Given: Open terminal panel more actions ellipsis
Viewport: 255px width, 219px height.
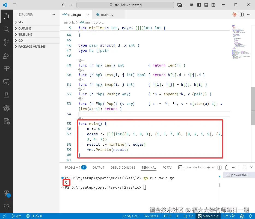Looking at the screenshot, I should pyautogui.click(x=234, y=168).
